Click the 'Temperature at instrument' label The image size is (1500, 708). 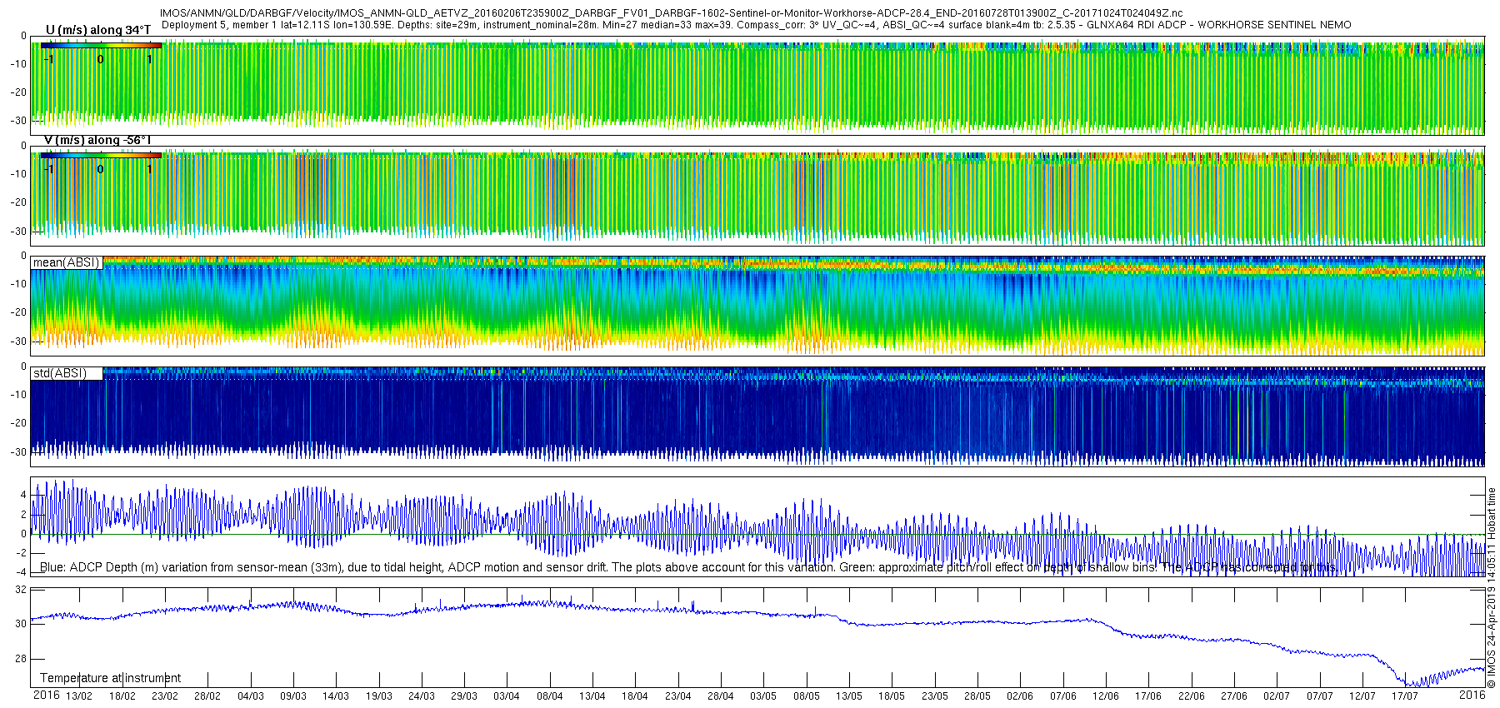pos(110,678)
